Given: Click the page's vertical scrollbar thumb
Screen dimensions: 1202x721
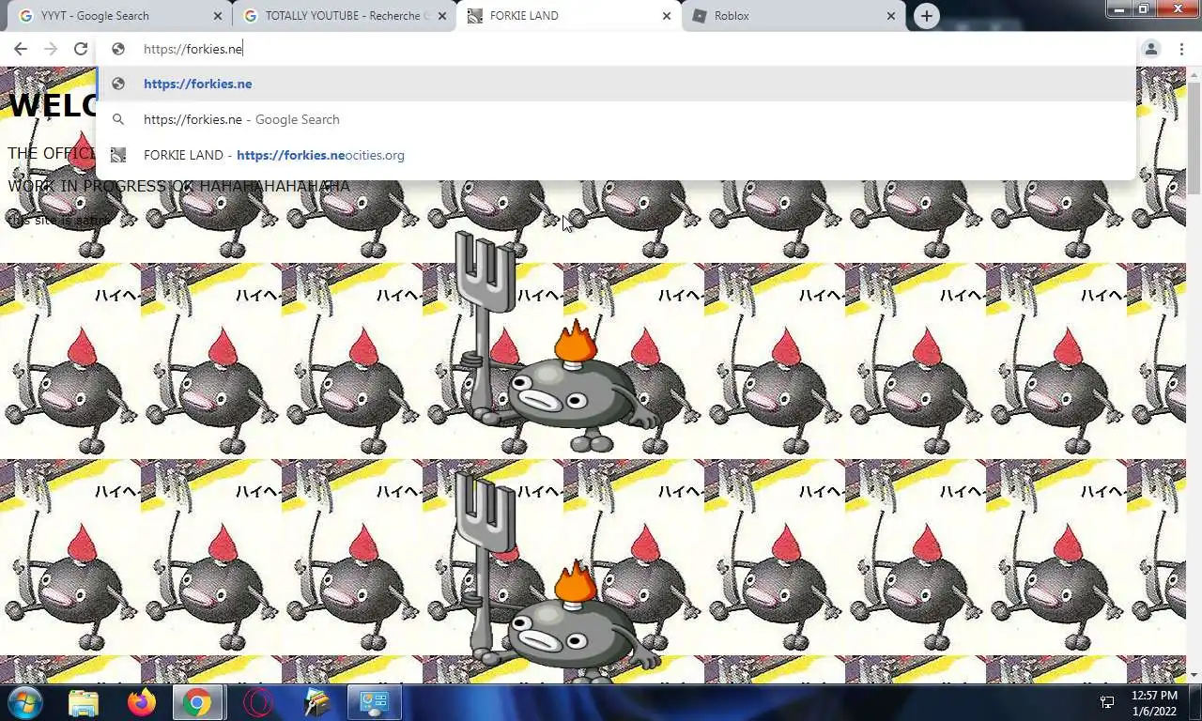Looking at the screenshot, I should coord(1194,137).
